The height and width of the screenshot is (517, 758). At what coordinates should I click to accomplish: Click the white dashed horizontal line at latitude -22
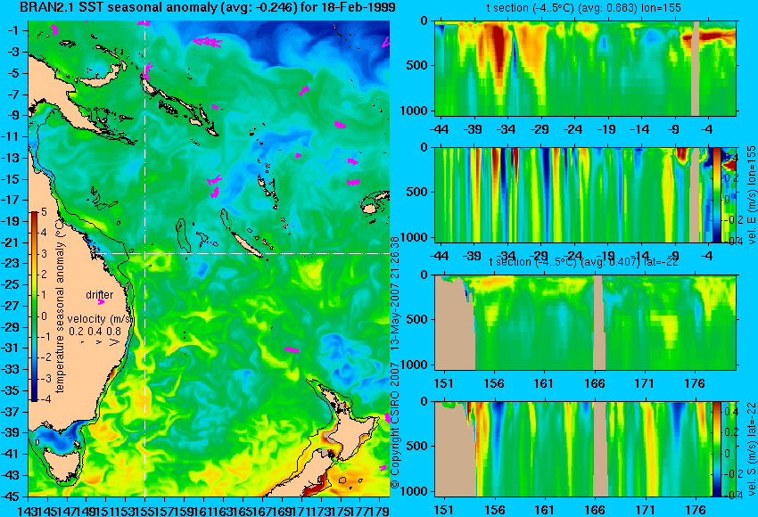pos(242,253)
